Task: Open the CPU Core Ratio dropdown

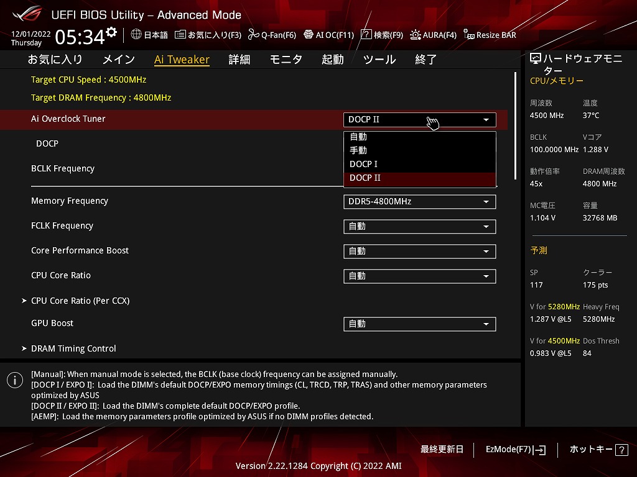Action: click(420, 276)
